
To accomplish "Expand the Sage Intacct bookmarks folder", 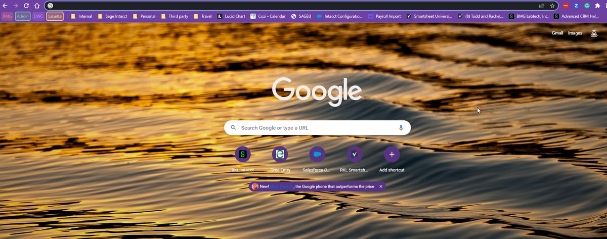I will [x=112, y=16].
